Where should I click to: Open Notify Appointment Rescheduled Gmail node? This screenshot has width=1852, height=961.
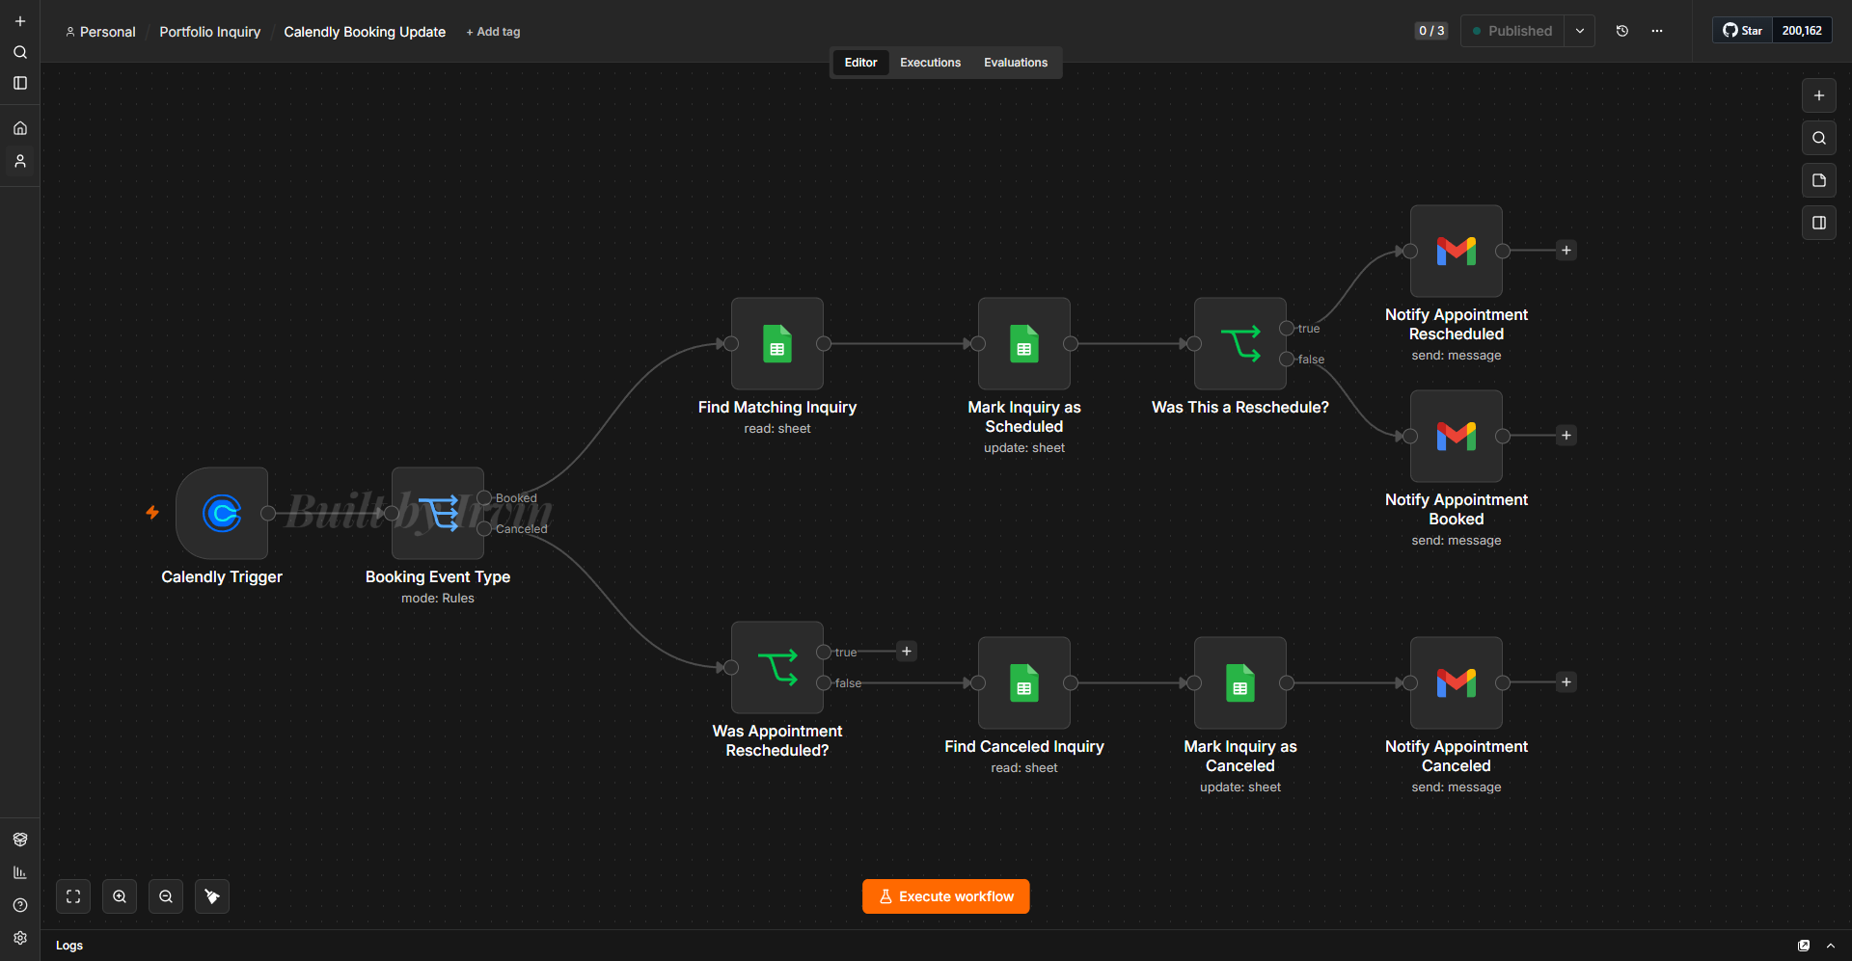tap(1457, 251)
